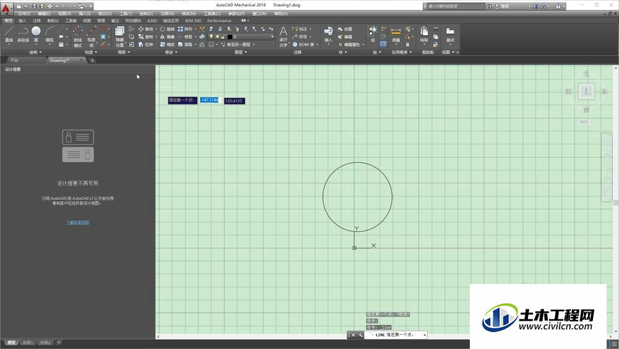Switch to the Drawing1 document tab
This screenshot has height=349, width=619.
coord(65,61)
